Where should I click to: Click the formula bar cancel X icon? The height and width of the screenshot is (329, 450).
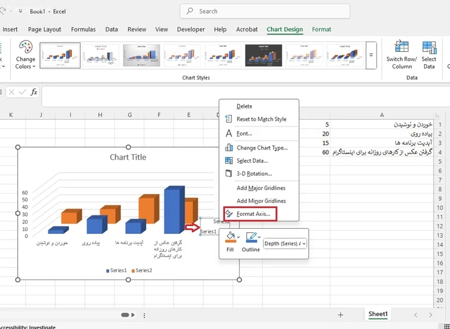[x=11, y=92]
